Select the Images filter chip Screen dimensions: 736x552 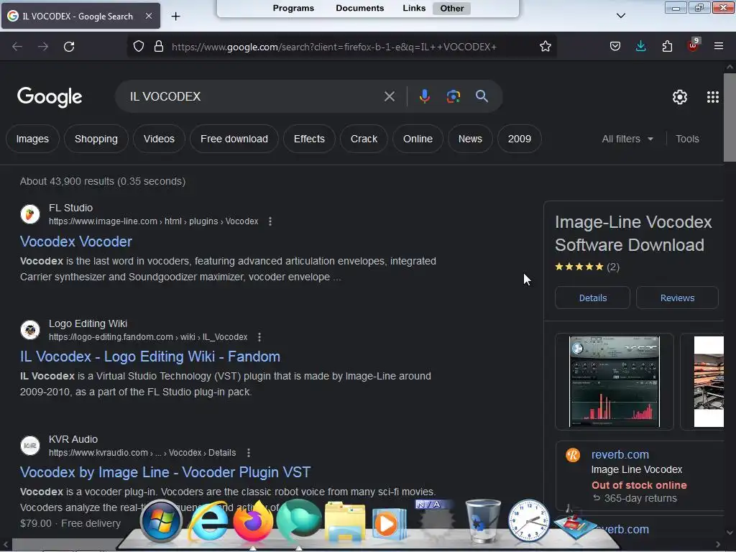click(32, 139)
